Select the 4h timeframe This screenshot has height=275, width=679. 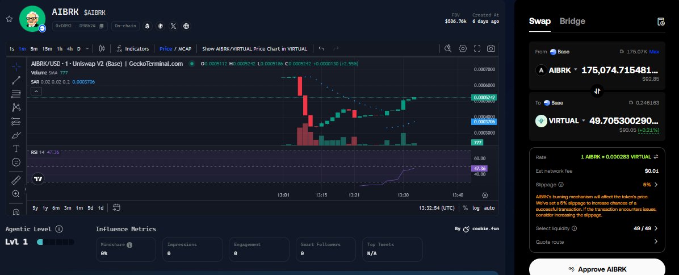pos(70,49)
